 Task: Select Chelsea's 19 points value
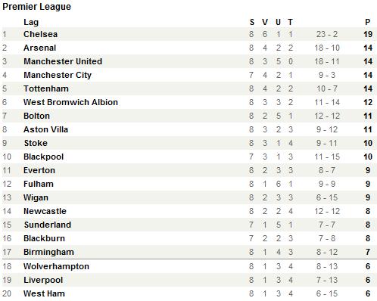pyautogui.click(x=368, y=34)
